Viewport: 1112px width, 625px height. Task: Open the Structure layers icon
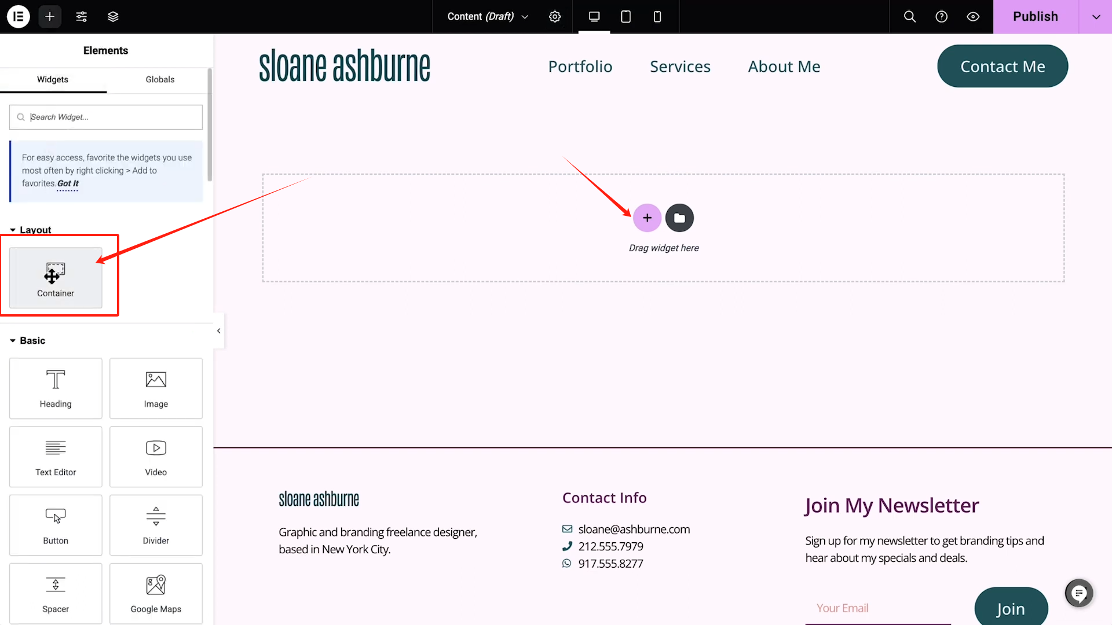[113, 16]
